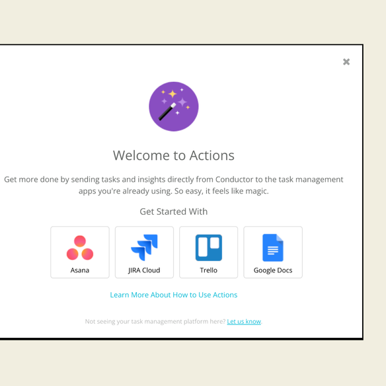Follow the Let us know link
The image size is (386, 386).
pos(244,321)
